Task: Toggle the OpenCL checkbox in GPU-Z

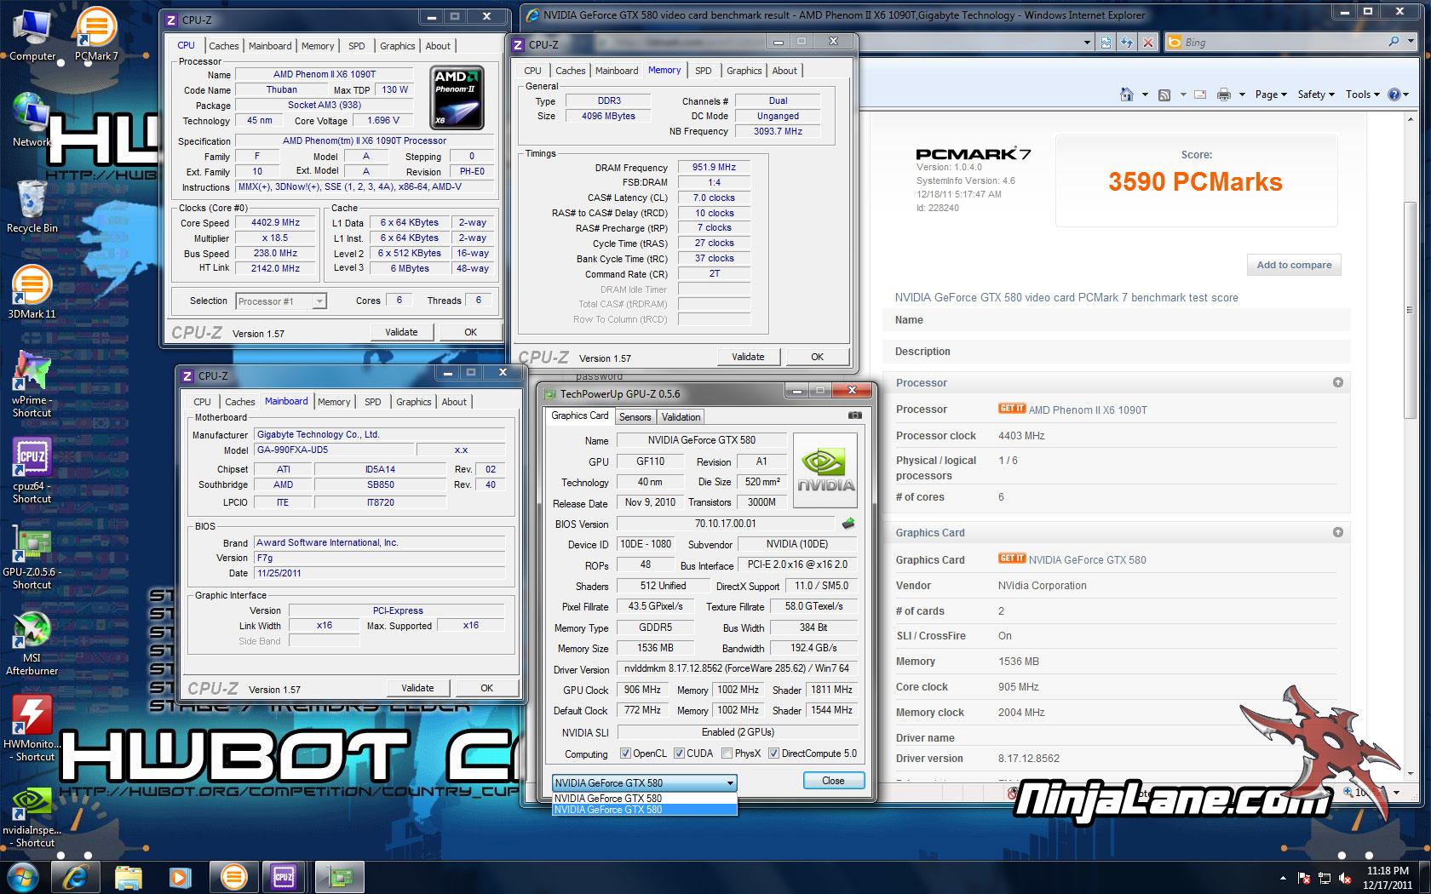Action: pos(625,754)
